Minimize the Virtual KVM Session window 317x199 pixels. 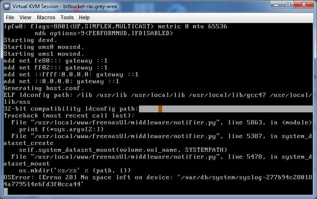pyautogui.click(x=276, y=4)
